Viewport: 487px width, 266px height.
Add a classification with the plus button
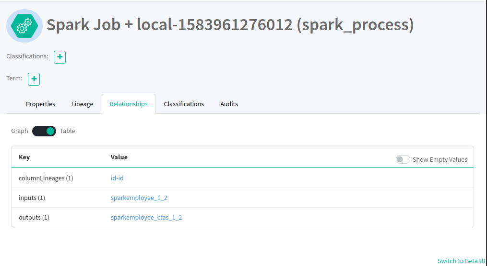tap(59, 57)
